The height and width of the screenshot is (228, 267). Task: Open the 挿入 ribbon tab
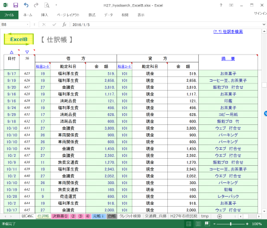(x=44, y=15)
